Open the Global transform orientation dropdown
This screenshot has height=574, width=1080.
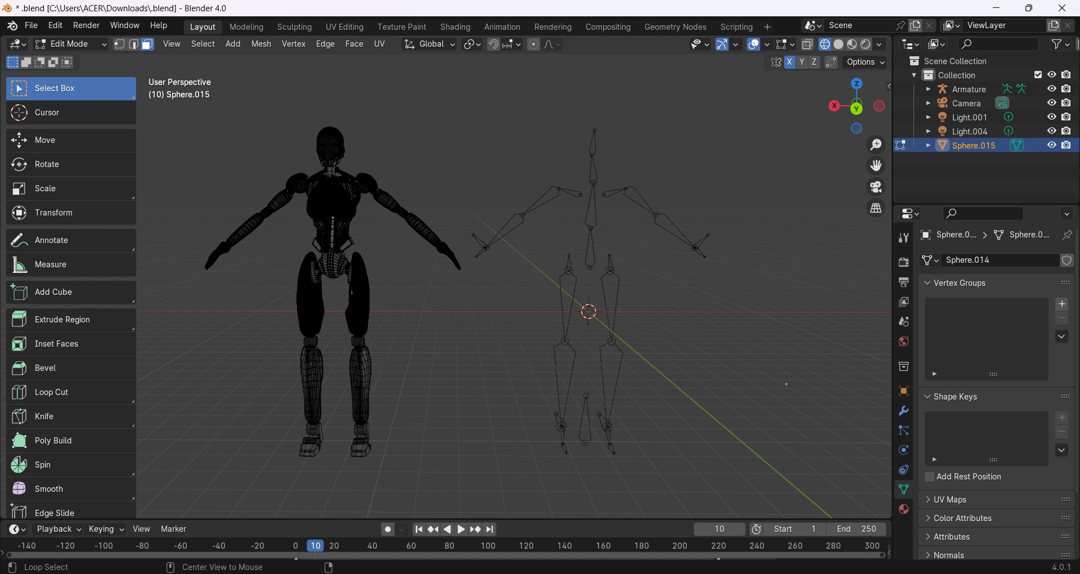[429, 44]
